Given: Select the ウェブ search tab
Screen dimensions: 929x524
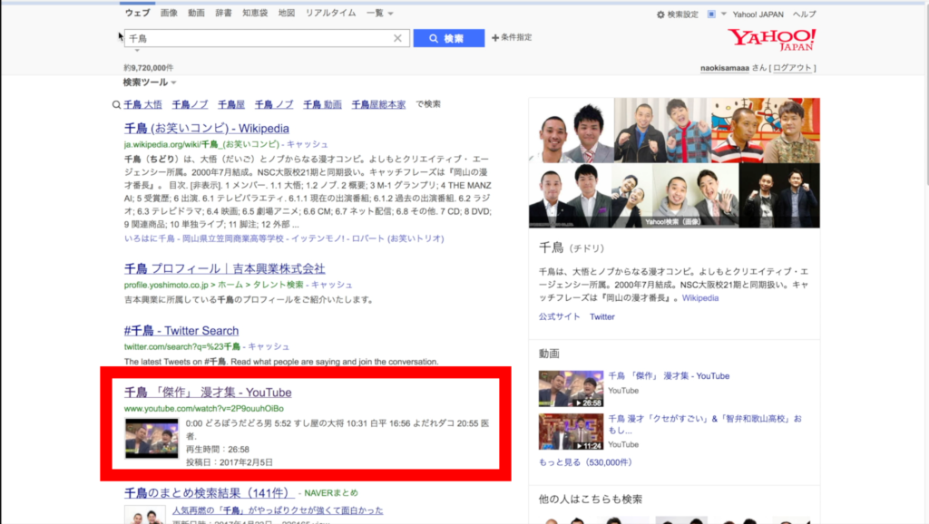Looking at the screenshot, I should (x=138, y=13).
